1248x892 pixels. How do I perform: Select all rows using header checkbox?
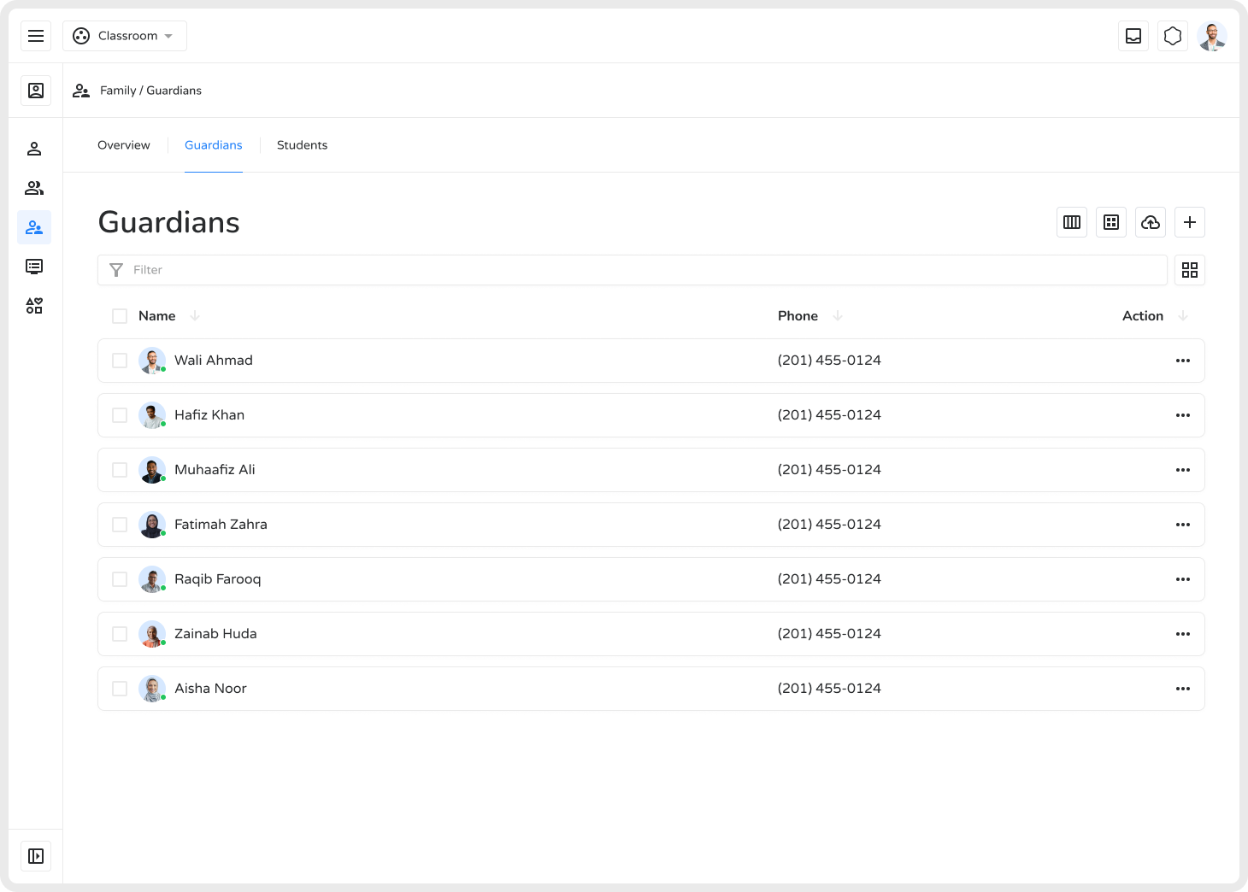[x=120, y=316]
